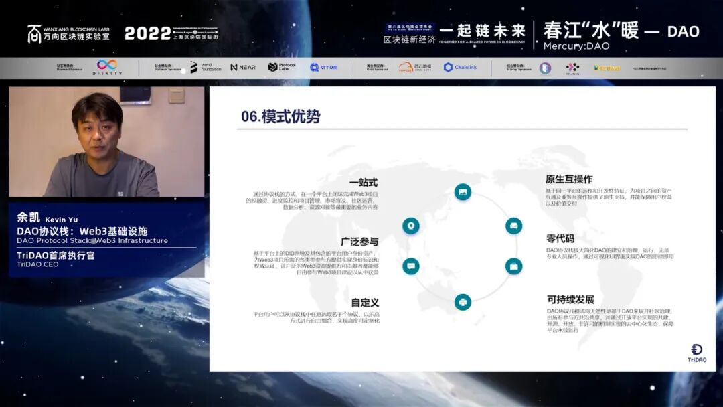The image size is (723, 407).
Task: Select the location pin icon in the circle
Action: coord(410,226)
